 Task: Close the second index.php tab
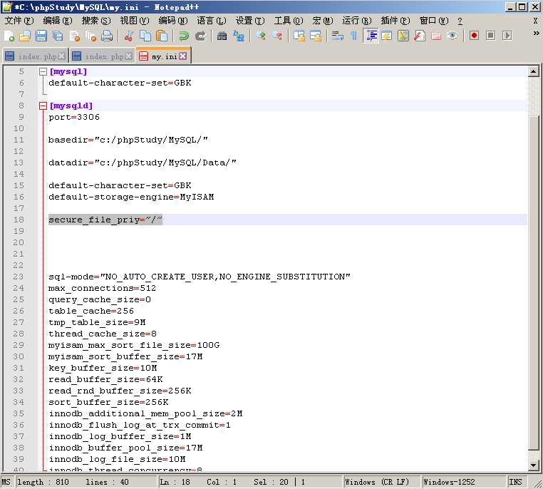point(128,56)
